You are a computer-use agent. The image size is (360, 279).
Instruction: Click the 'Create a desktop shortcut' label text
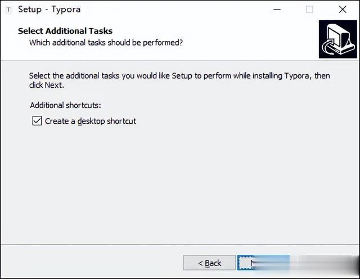coord(91,121)
